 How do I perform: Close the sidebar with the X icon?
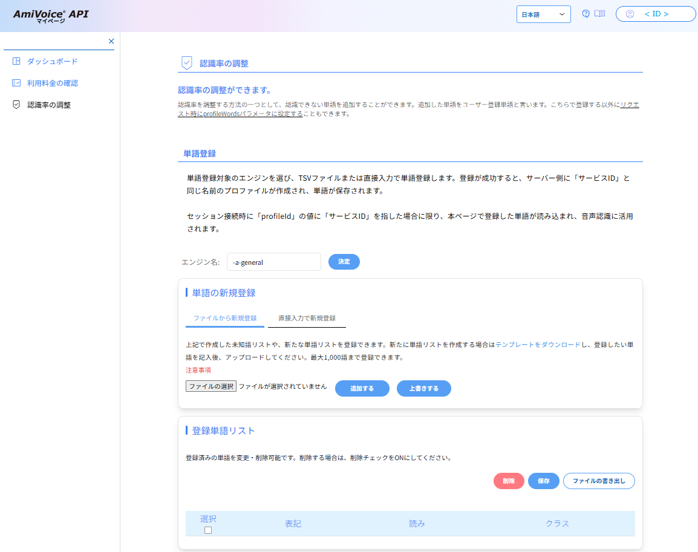[111, 41]
